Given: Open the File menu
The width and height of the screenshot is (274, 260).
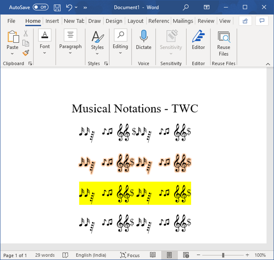Looking at the screenshot, I should coord(11,21).
